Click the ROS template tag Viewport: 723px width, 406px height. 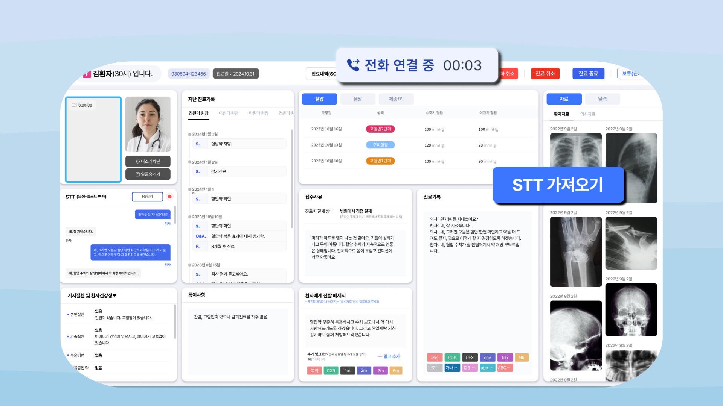[452, 358]
